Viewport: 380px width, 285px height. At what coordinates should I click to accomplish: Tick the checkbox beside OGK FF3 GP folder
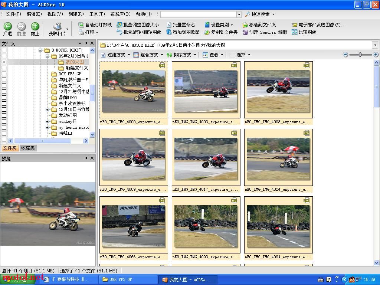(4, 74)
